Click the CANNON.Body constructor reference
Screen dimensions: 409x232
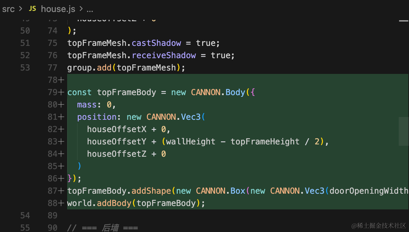[x=218, y=92]
